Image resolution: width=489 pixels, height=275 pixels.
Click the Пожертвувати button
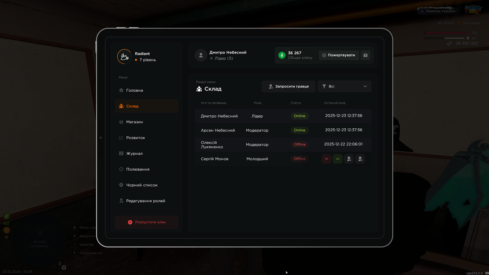tap(339, 55)
